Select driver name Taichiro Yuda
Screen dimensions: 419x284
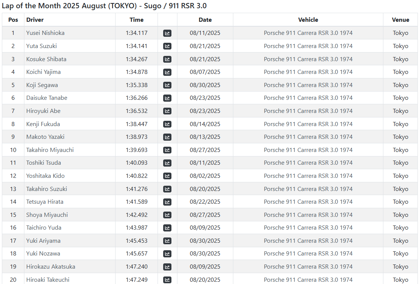44,228
